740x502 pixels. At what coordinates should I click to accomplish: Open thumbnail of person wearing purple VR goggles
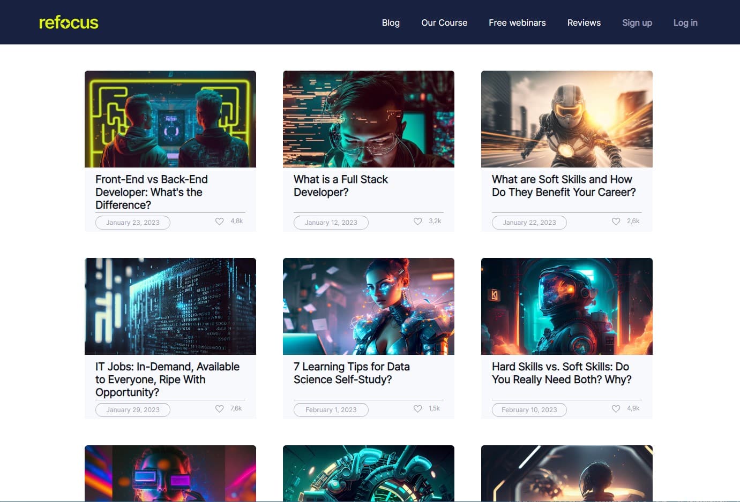170,473
